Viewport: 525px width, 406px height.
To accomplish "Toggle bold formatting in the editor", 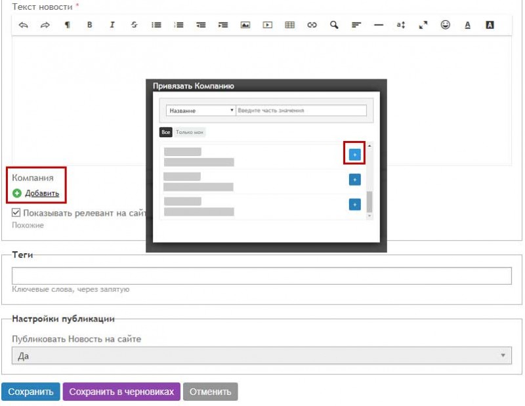I will [x=90, y=25].
